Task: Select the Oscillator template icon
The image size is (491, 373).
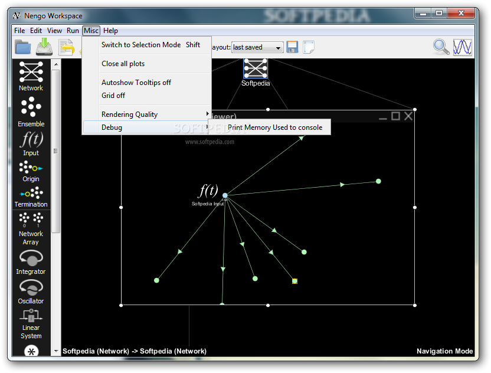Action: coord(31,287)
